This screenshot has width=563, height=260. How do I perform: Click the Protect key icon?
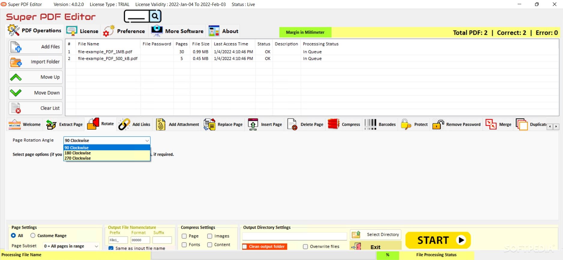tap(406, 124)
